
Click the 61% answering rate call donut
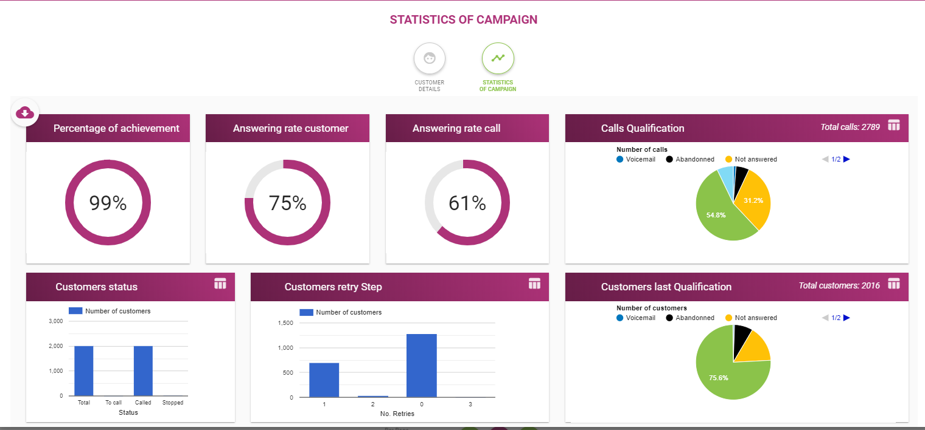point(467,203)
